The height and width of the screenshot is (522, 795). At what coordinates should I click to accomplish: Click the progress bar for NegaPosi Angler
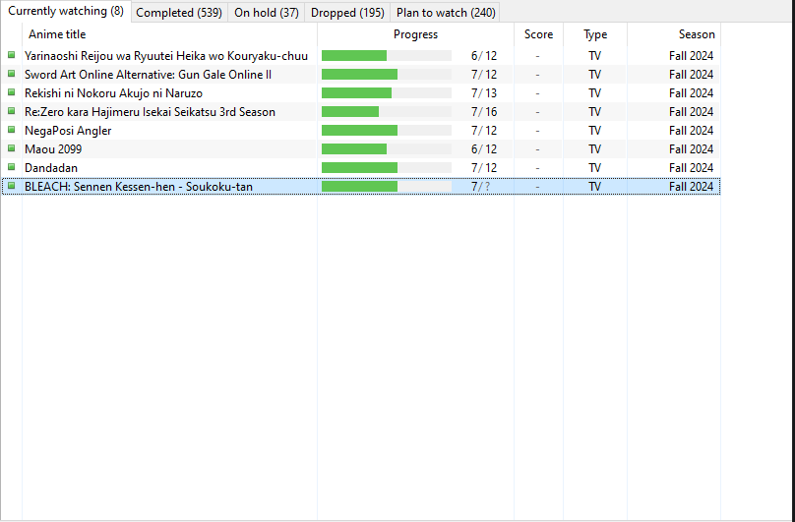tap(387, 130)
